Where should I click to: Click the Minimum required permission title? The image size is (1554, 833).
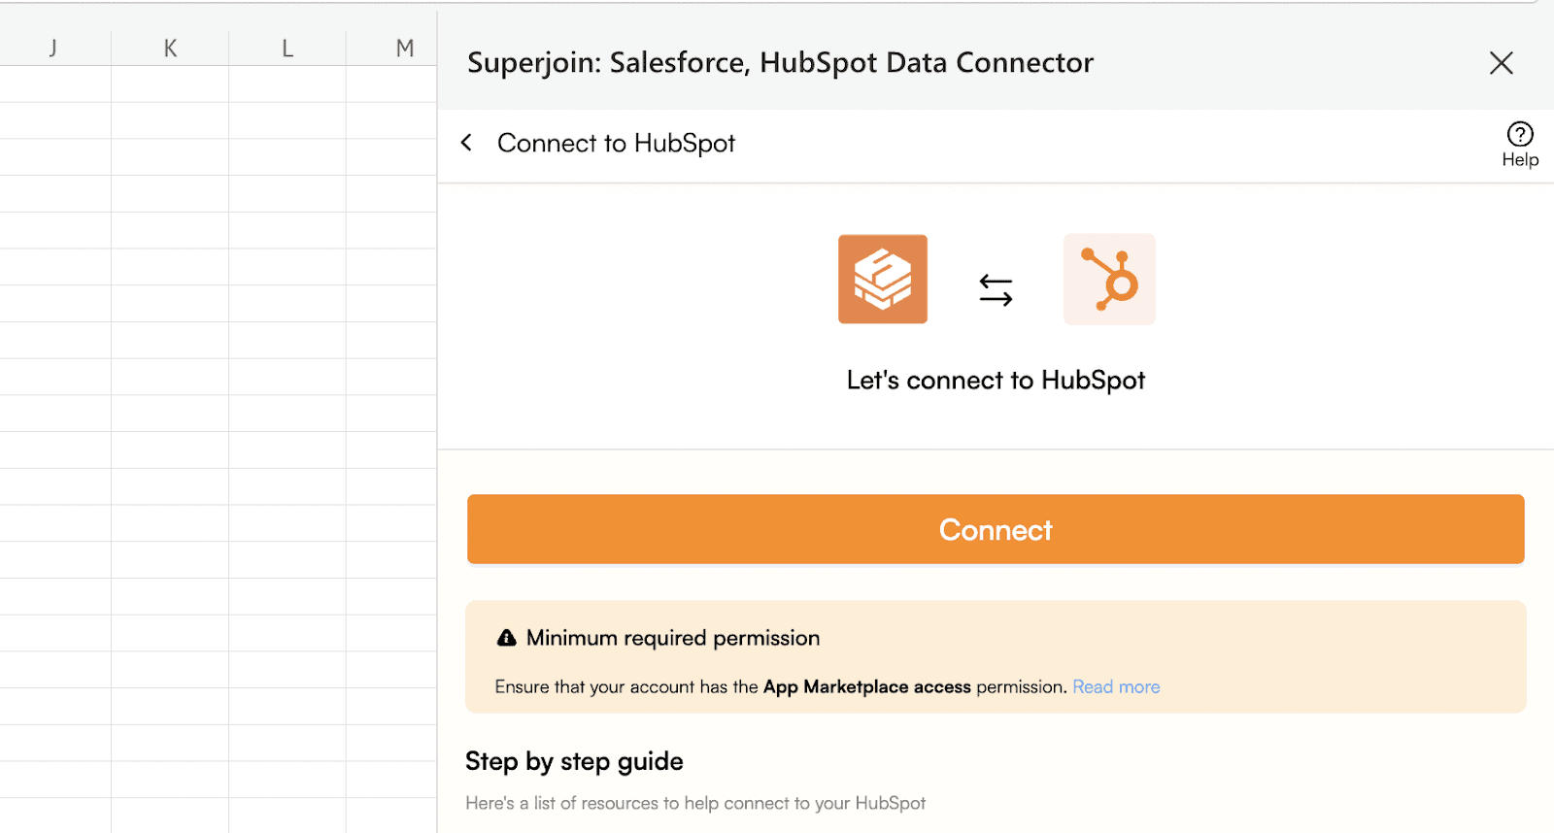[673, 638]
